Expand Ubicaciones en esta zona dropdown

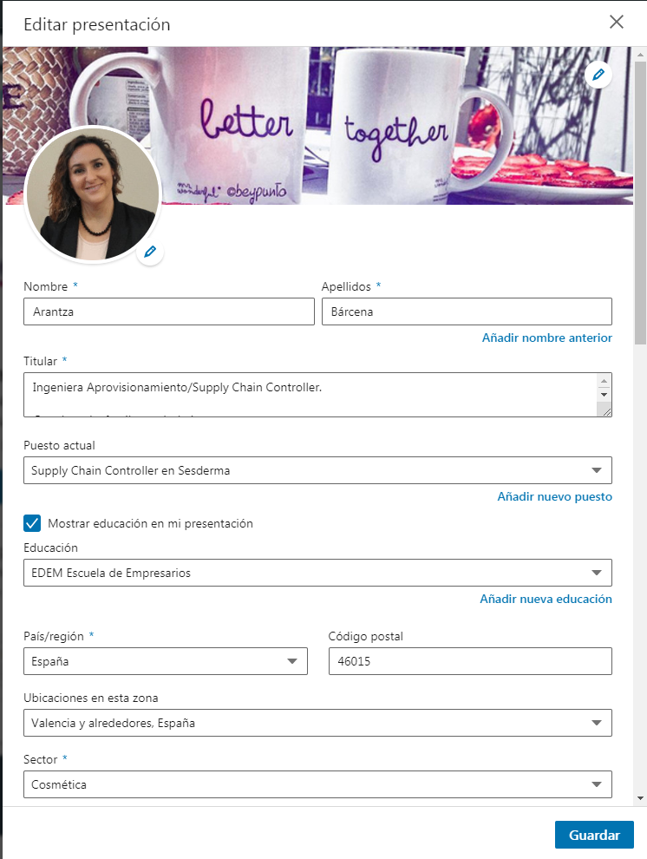click(x=317, y=723)
